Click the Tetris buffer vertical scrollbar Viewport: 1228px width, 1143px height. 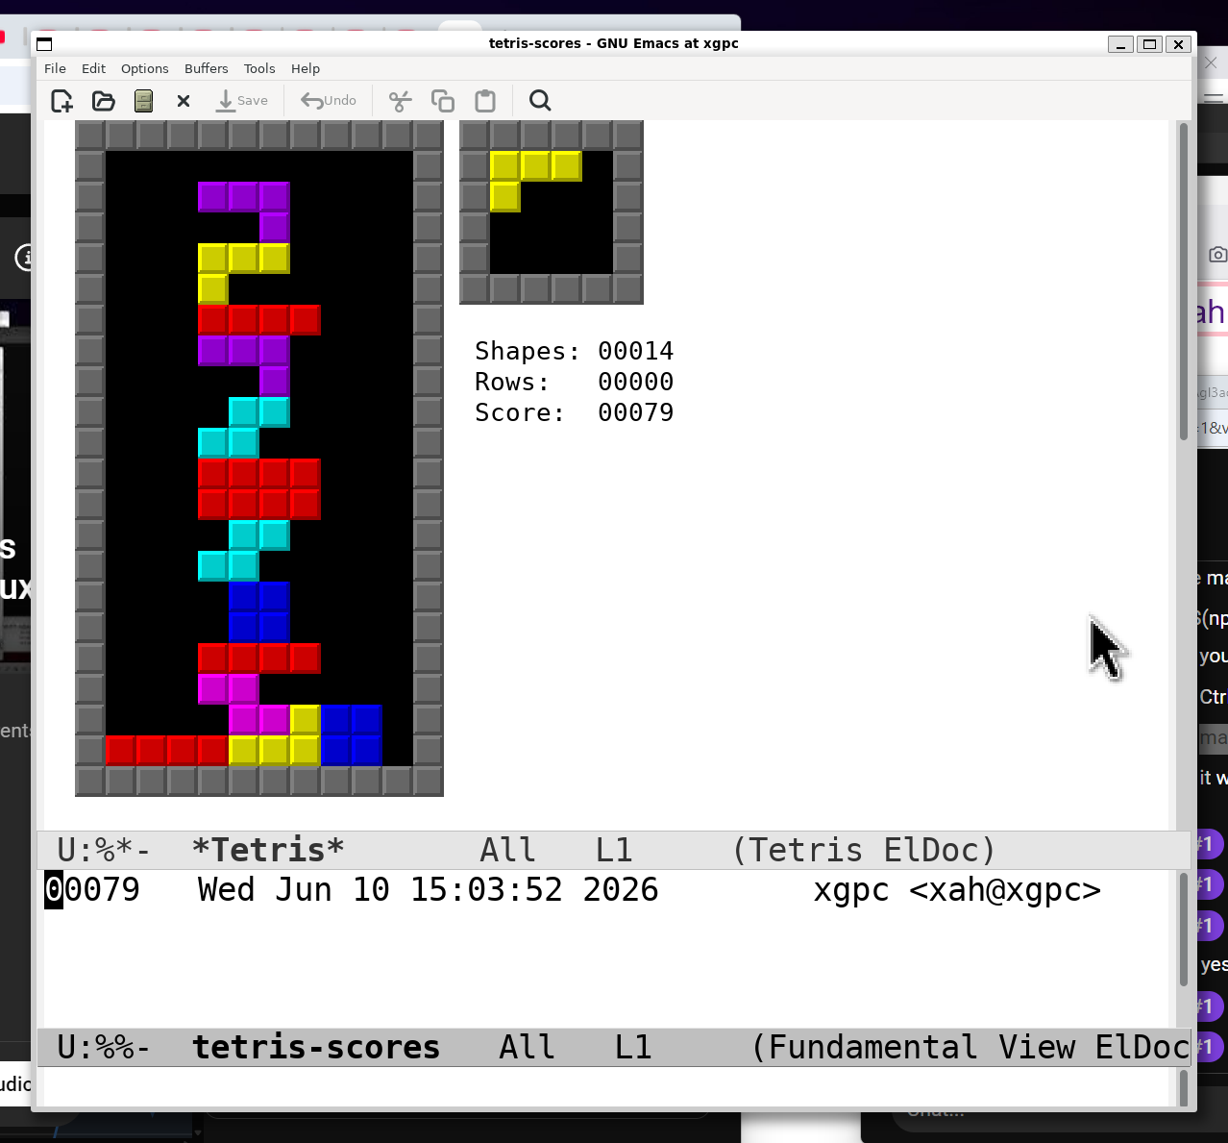pyautogui.click(x=1183, y=282)
